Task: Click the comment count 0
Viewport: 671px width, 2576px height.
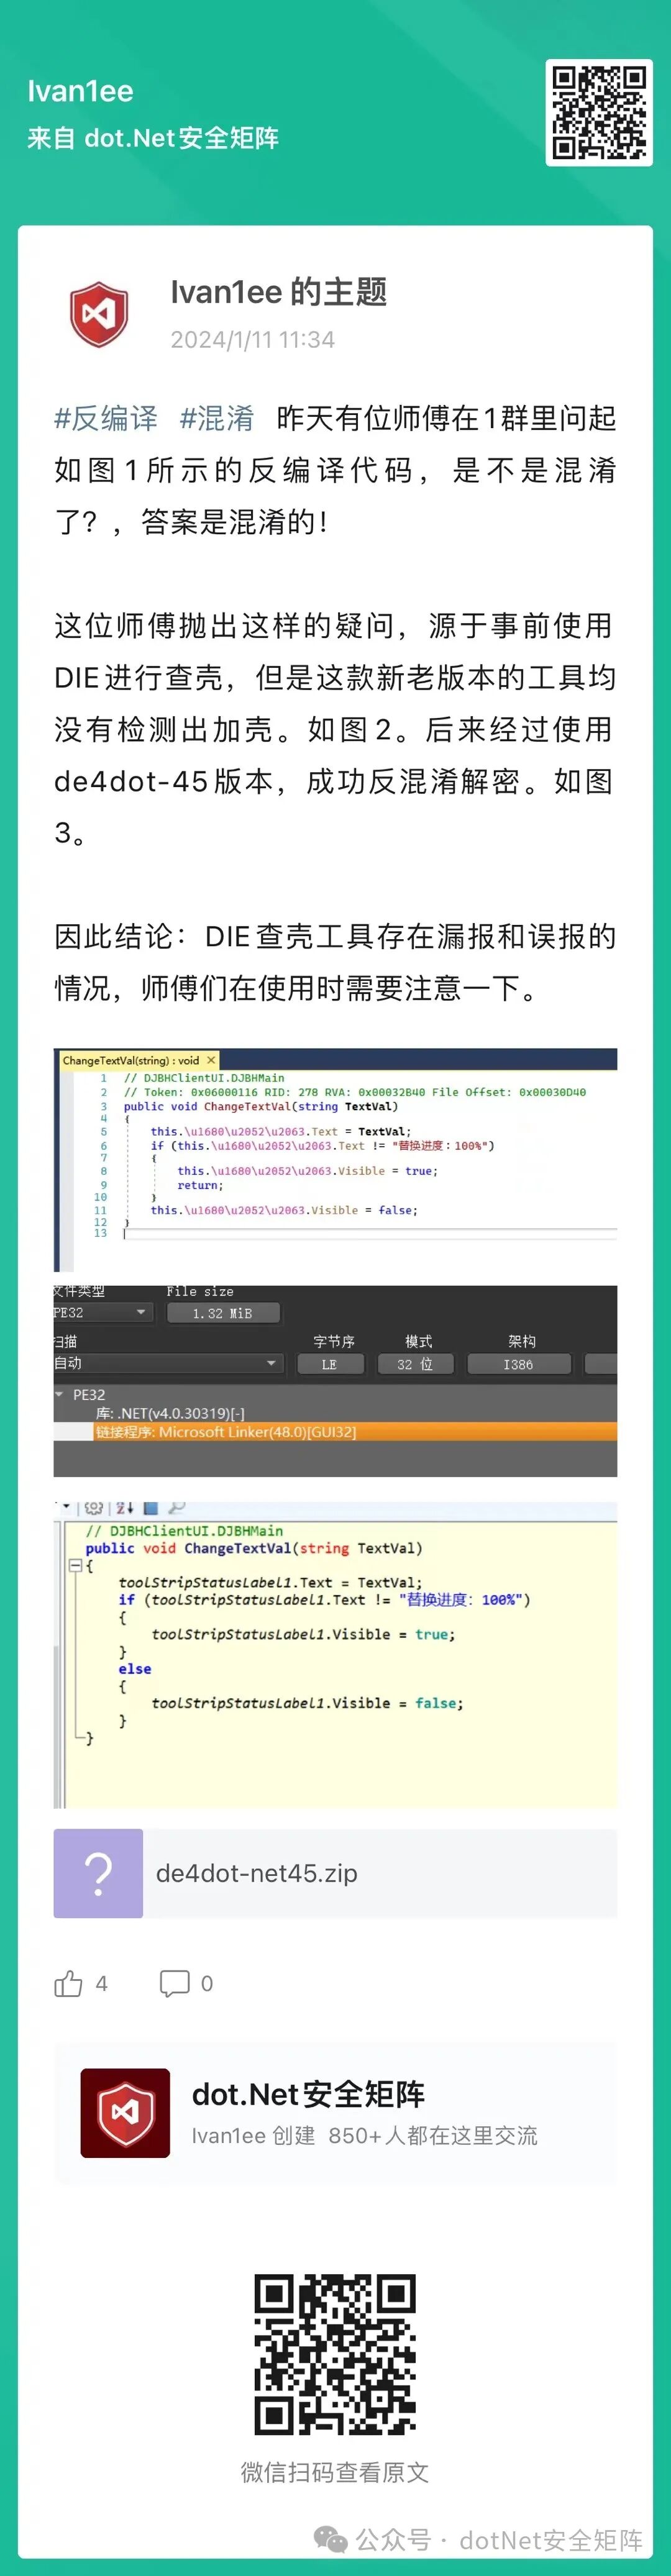Action: [x=207, y=1984]
